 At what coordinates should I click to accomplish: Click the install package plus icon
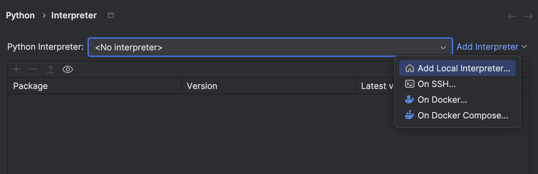coord(16,69)
